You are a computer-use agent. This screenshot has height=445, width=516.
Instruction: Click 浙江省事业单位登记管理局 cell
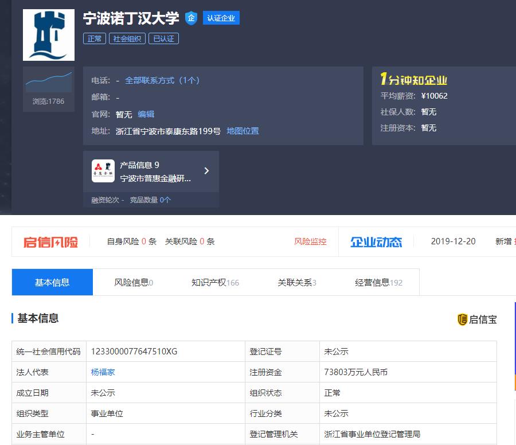pyautogui.click(x=408, y=434)
